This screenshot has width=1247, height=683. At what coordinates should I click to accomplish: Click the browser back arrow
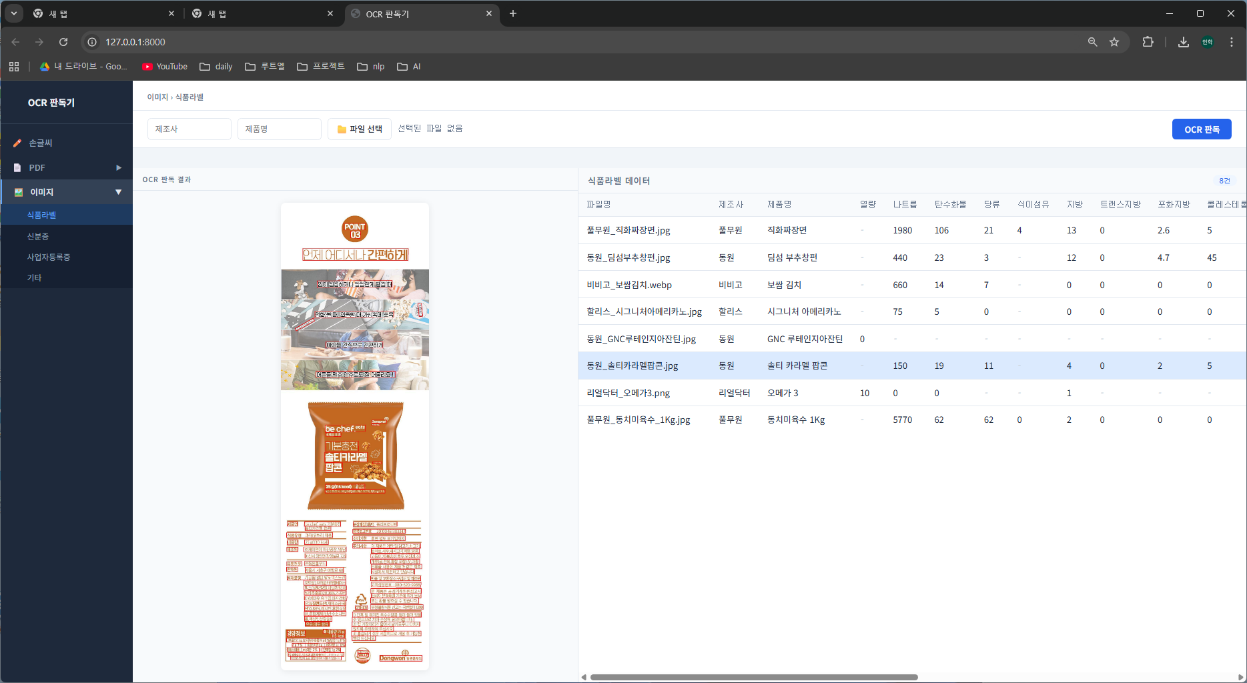click(x=15, y=42)
